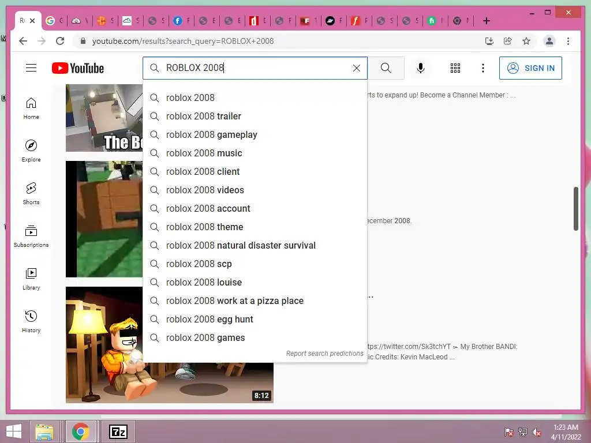Open the video thumbnail captioned "The B"
The height and width of the screenshot is (443, 591).
tap(104, 118)
